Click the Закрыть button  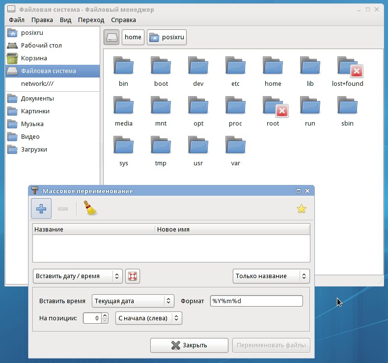coord(189,345)
